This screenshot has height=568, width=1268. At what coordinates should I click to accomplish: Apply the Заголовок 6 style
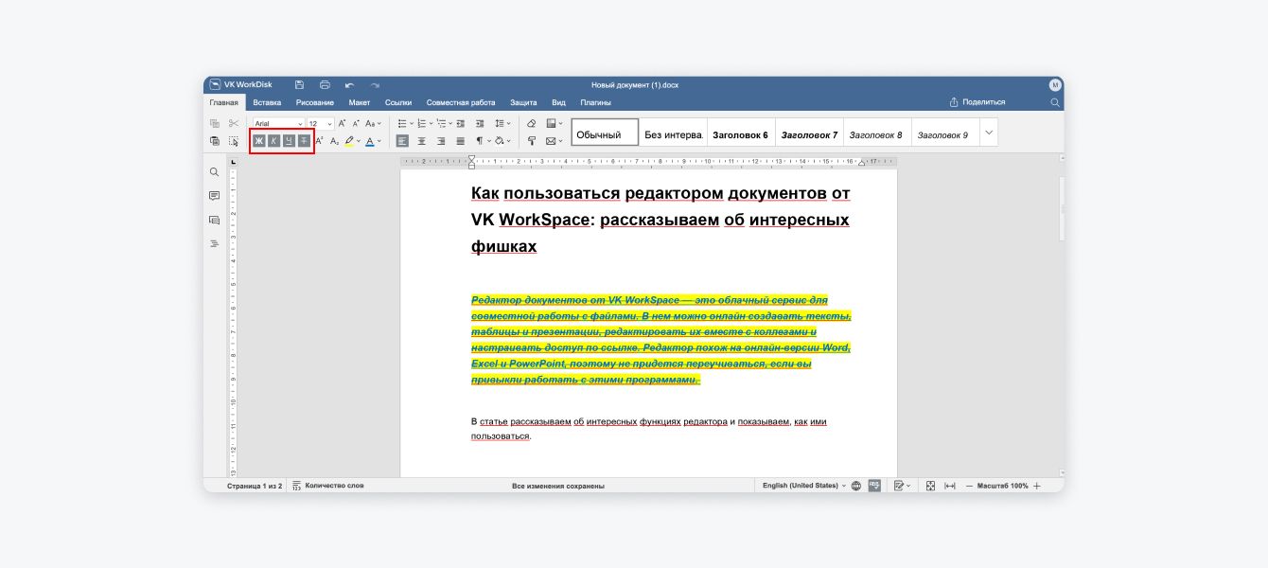coord(740,134)
